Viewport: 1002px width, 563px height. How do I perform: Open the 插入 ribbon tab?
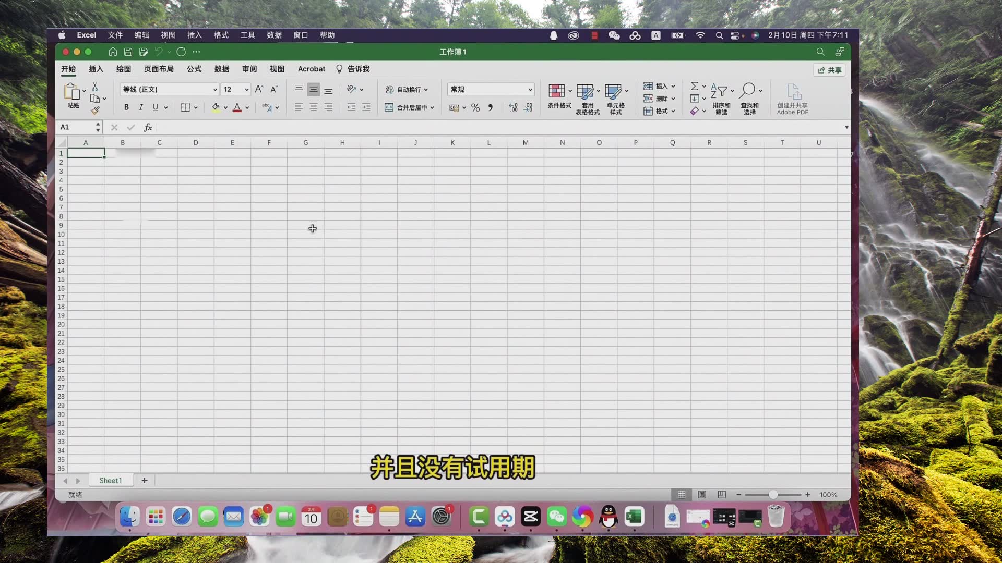[96, 69]
